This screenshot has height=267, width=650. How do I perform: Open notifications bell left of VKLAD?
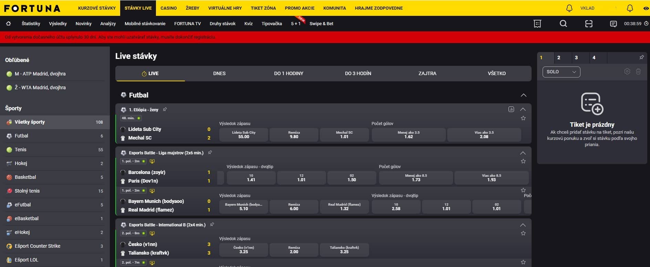[569, 8]
